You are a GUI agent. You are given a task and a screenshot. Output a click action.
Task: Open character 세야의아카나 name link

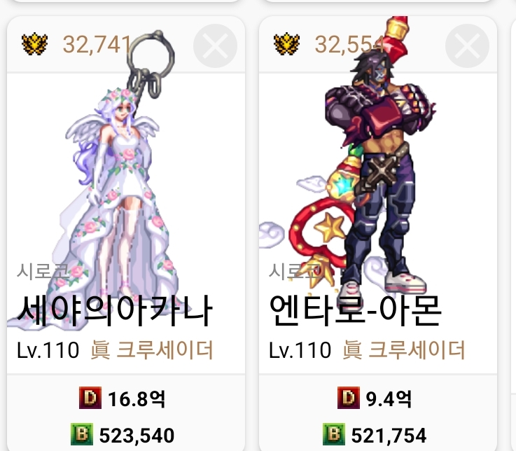pyautogui.click(x=115, y=311)
